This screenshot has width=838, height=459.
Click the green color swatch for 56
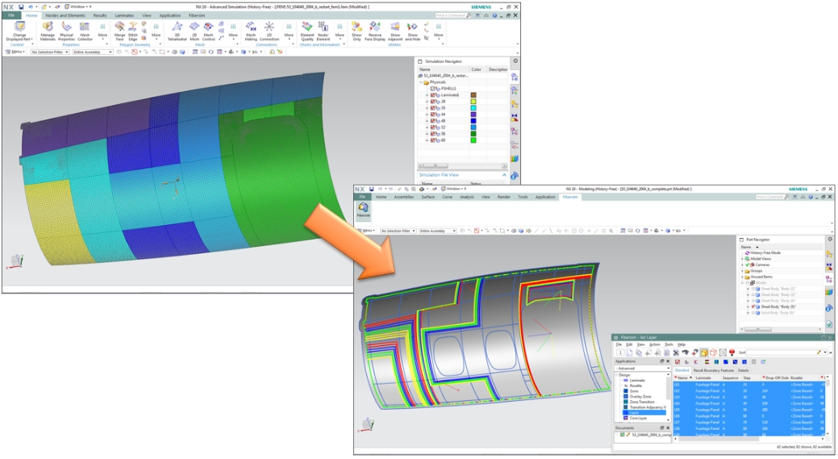click(473, 134)
